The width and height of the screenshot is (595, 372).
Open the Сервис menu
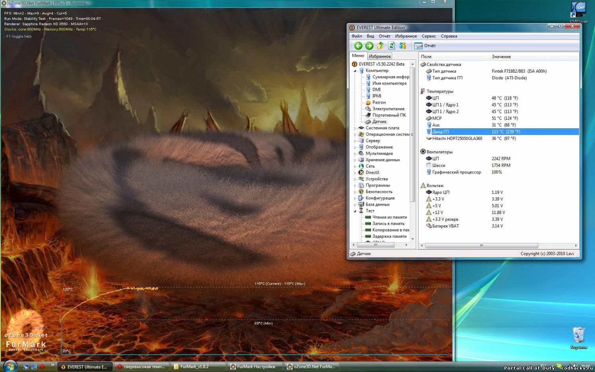click(x=429, y=36)
